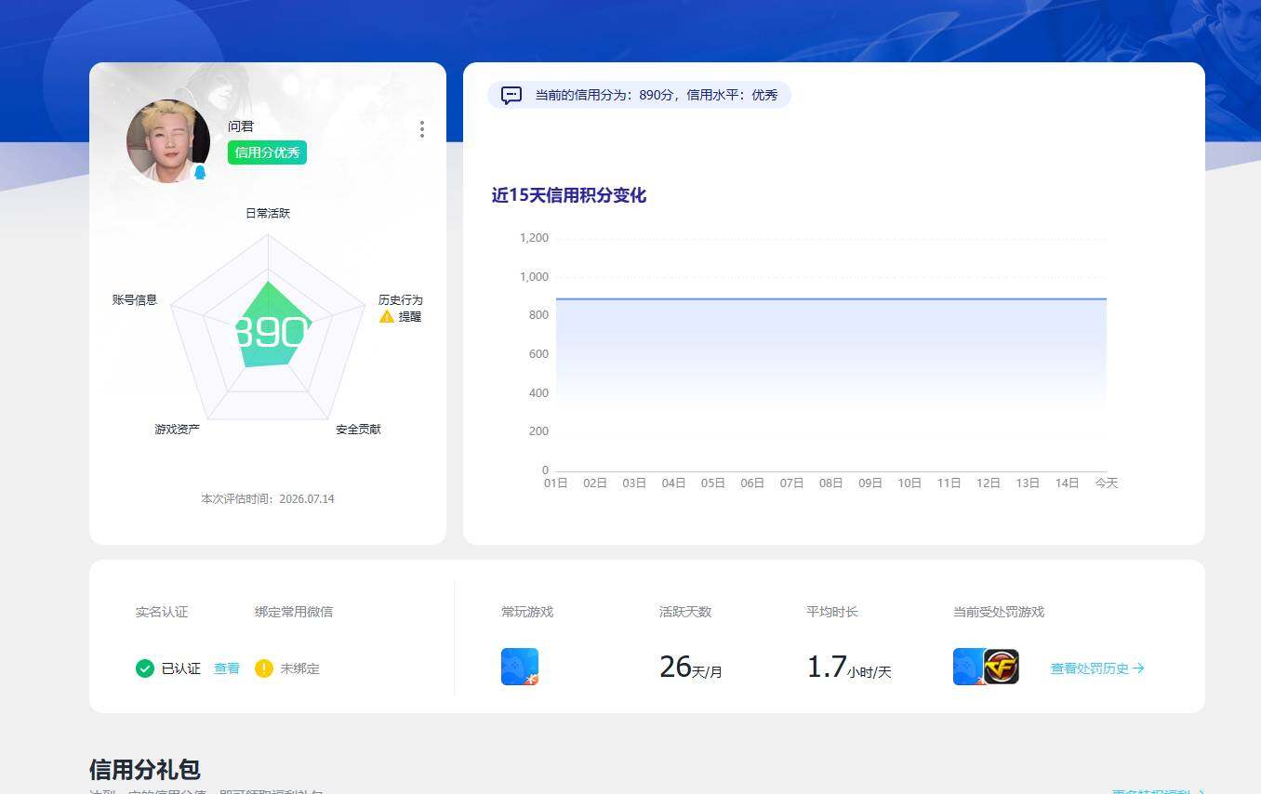
Task: Click the 常玩游戏 label
Action: click(527, 612)
